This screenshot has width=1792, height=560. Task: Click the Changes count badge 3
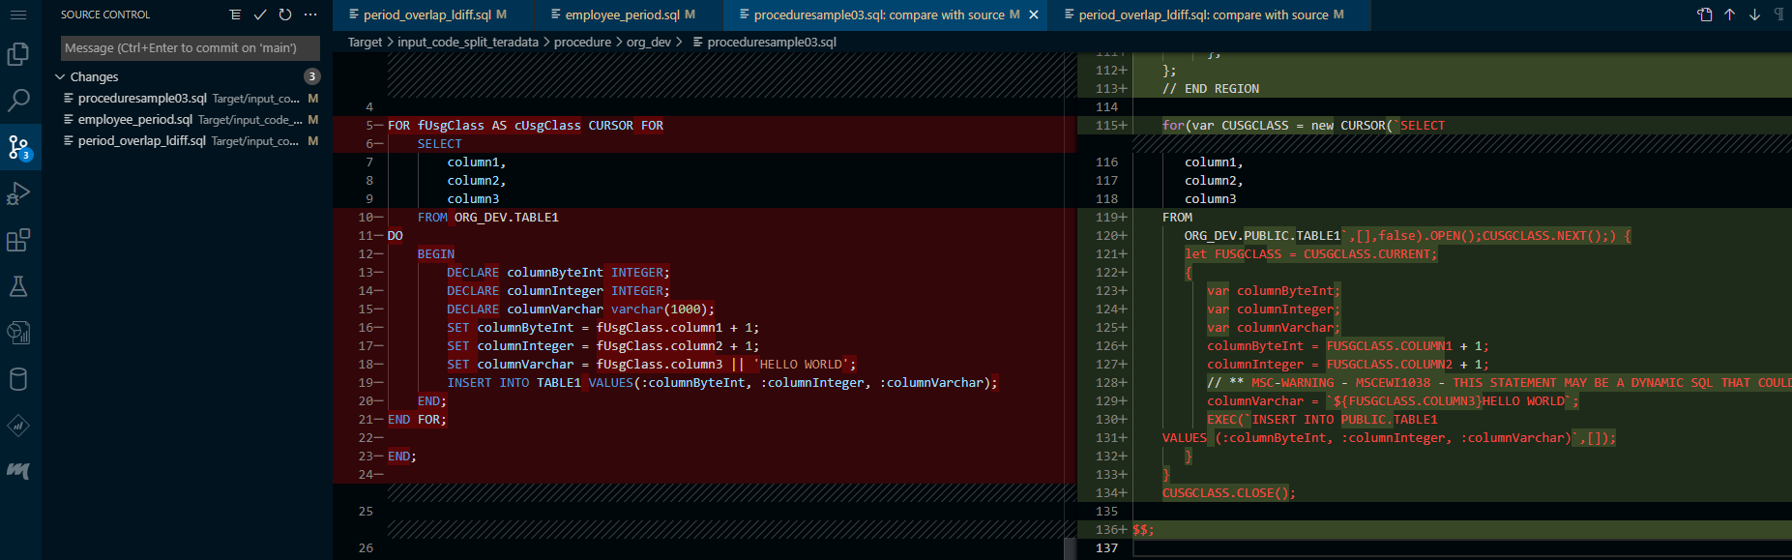[311, 76]
